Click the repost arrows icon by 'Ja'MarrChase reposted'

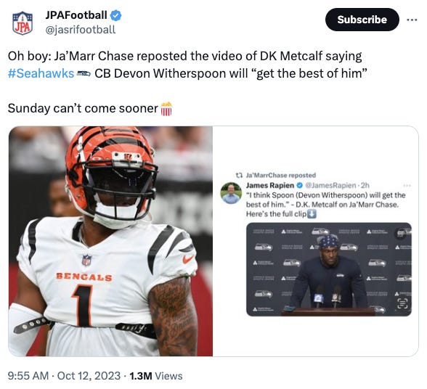pyautogui.click(x=238, y=176)
